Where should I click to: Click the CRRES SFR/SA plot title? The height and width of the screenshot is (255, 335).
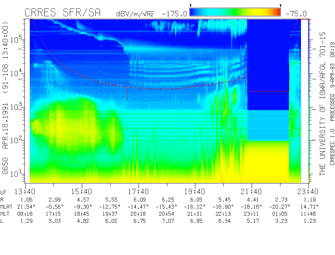62,13
